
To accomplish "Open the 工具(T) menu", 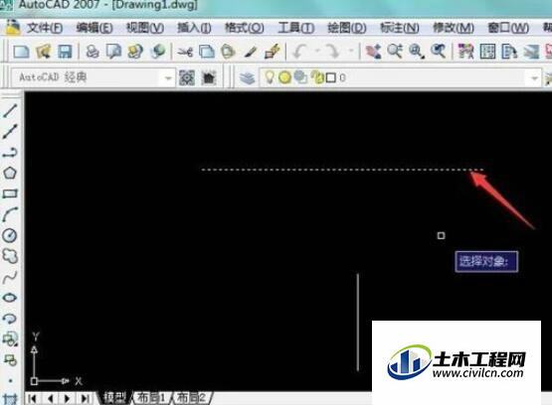I will click(x=296, y=28).
